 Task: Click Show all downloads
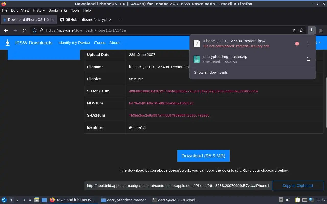coord(211,72)
